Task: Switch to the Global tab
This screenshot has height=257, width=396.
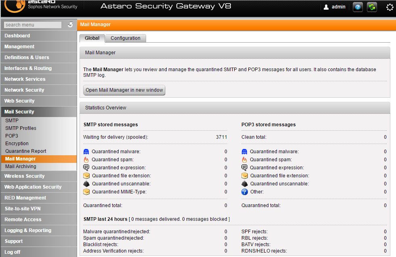Action: [92, 38]
